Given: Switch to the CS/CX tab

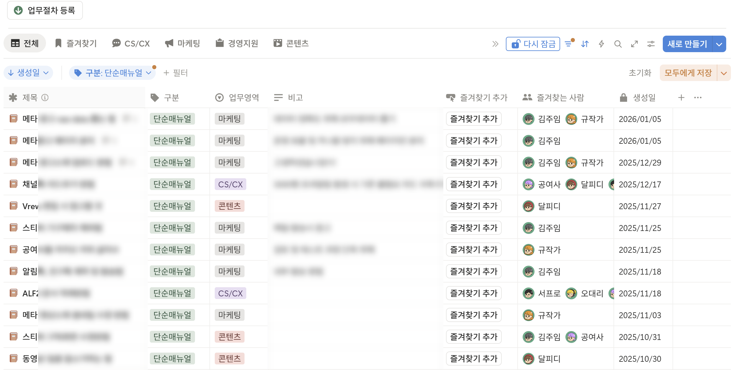Looking at the screenshot, I should pos(131,43).
